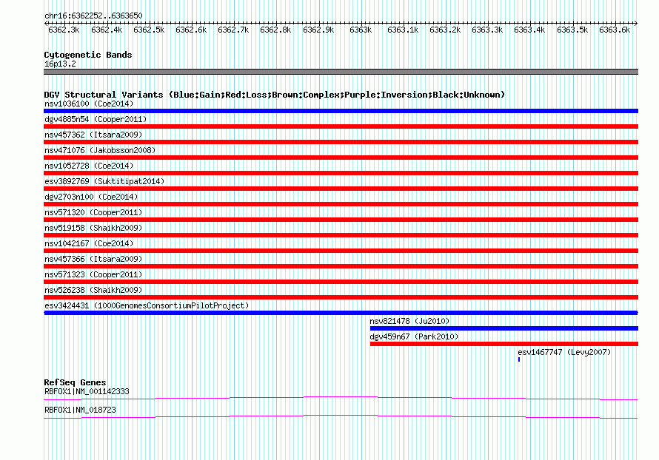Click the 6362.5k ruler tick label
This screenshot has height=460, width=659.
click(149, 30)
